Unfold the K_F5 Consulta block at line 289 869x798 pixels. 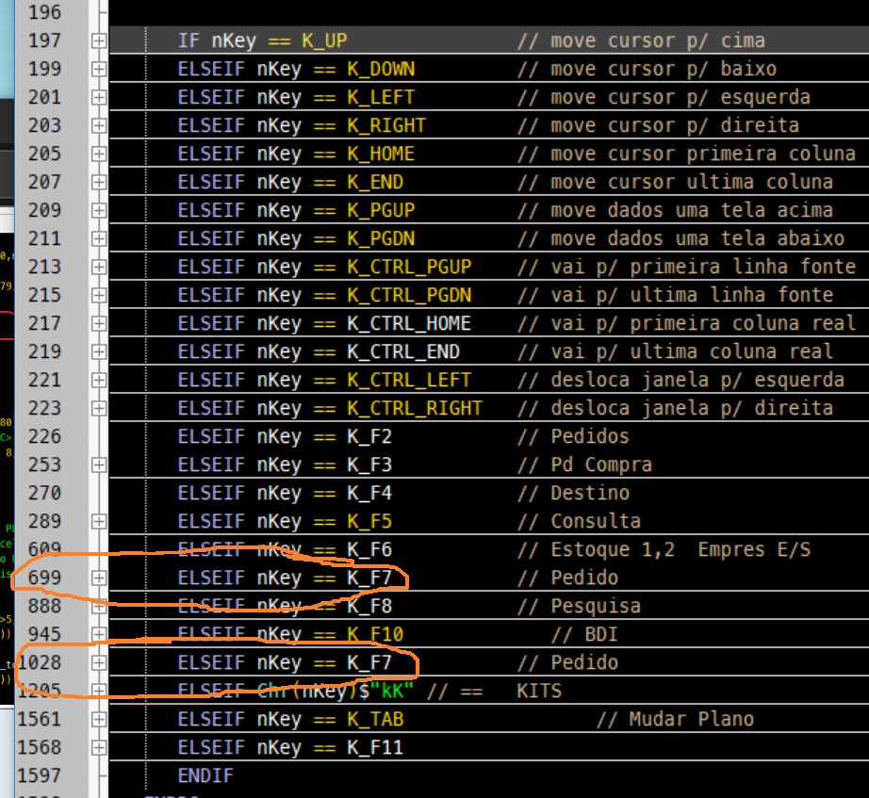click(98, 521)
